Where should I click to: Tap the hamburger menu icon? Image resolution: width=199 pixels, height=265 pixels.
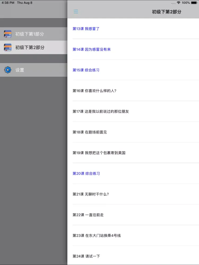[x=76, y=11]
